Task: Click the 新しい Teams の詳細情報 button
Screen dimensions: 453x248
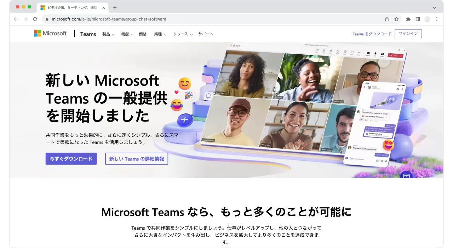Action: click(x=137, y=159)
